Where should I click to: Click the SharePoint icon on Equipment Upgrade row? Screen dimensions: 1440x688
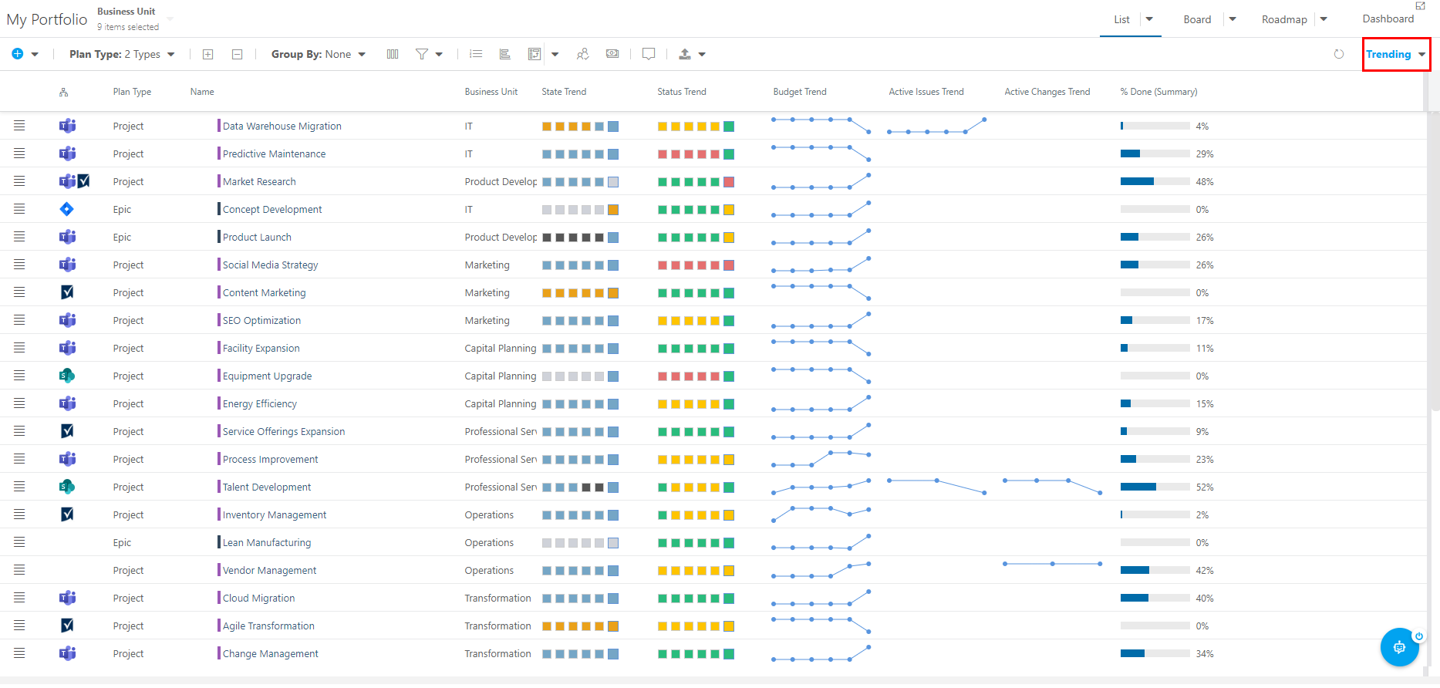point(67,376)
